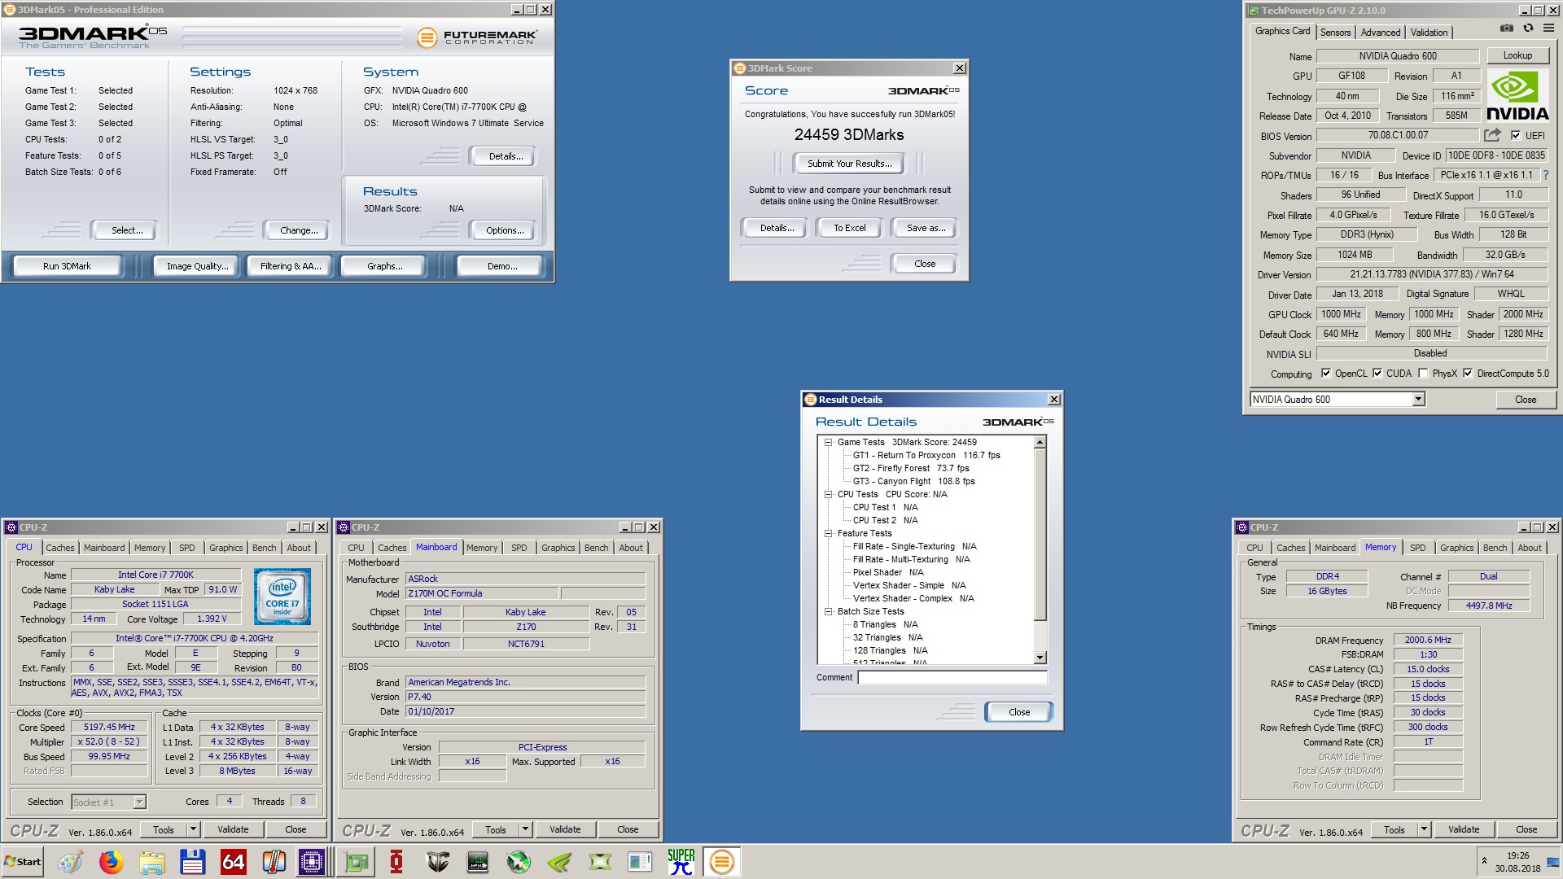The image size is (1563, 879).
Task: Click Result Details scrollbar down arrow
Action: point(1040,658)
